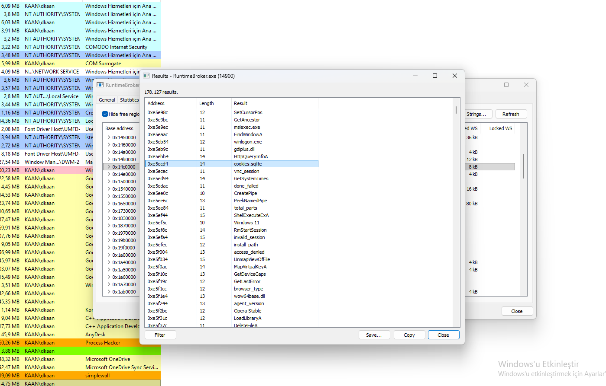This screenshot has width=606, height=386.
Task: Select the agent_version result row
Action: tap(232, 303)
